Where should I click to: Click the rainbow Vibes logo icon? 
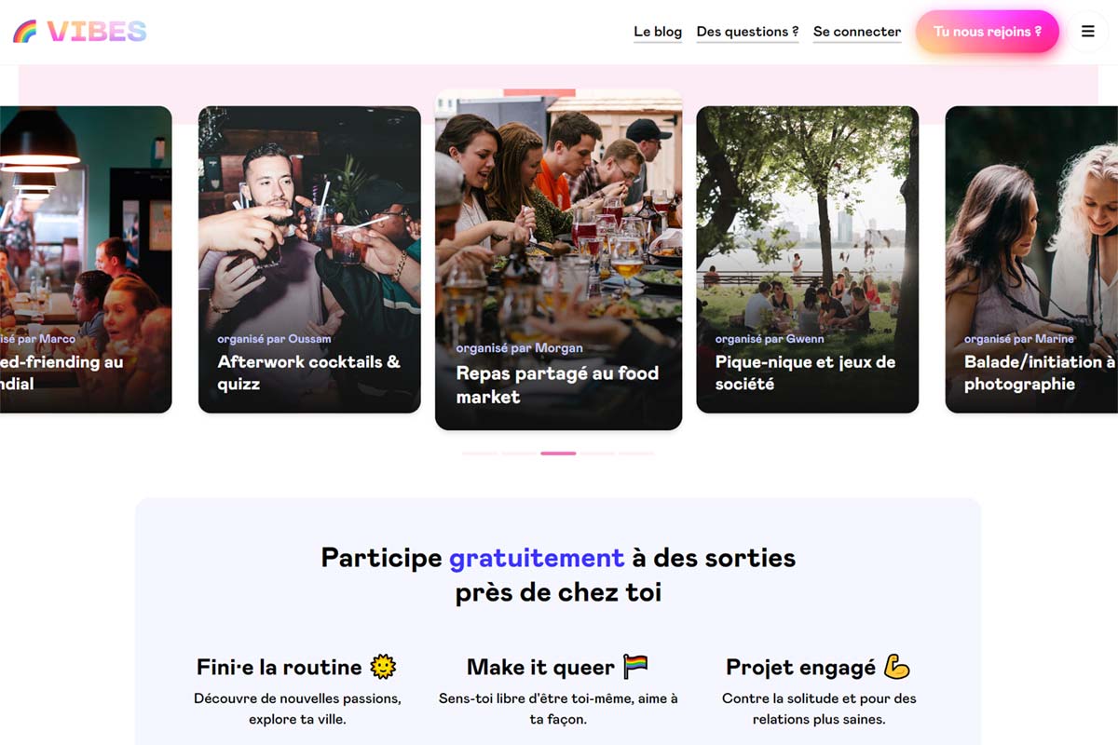(24, 32)
